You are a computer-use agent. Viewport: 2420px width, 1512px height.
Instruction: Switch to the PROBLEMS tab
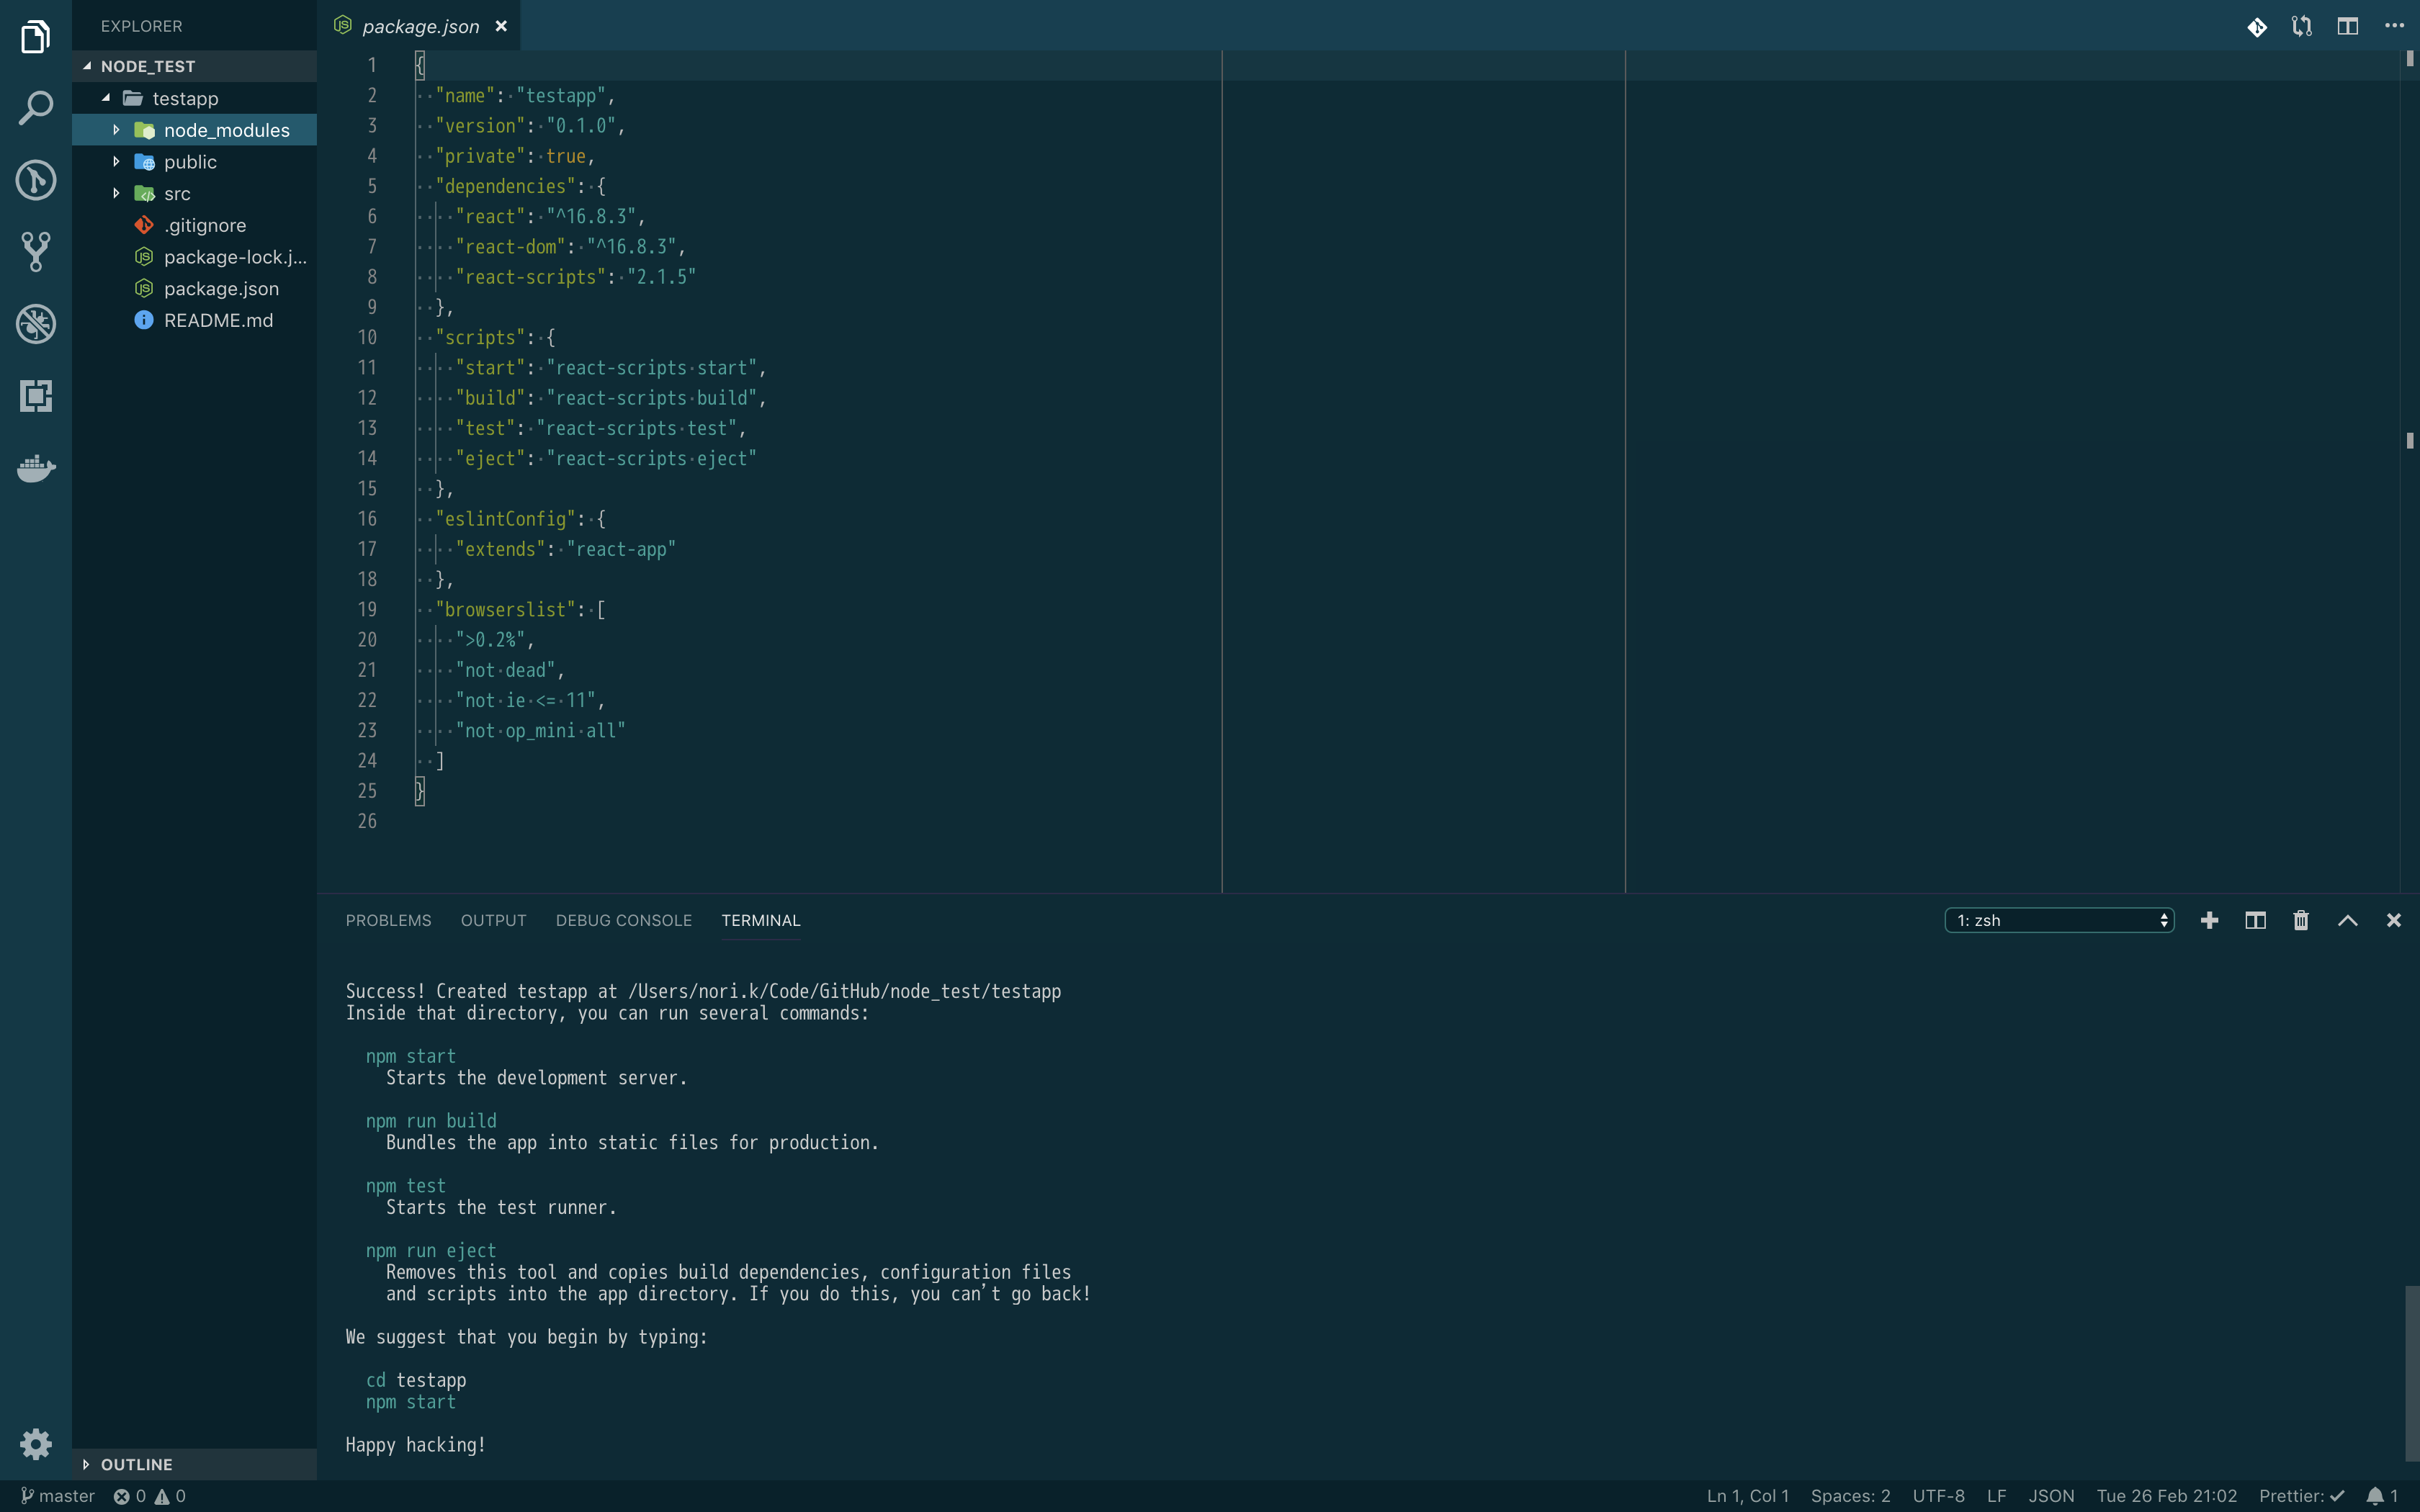pos(388,920)
